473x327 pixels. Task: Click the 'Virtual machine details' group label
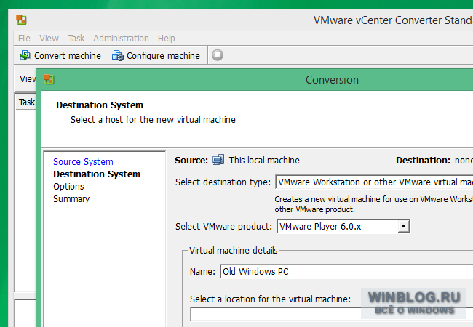233,250
